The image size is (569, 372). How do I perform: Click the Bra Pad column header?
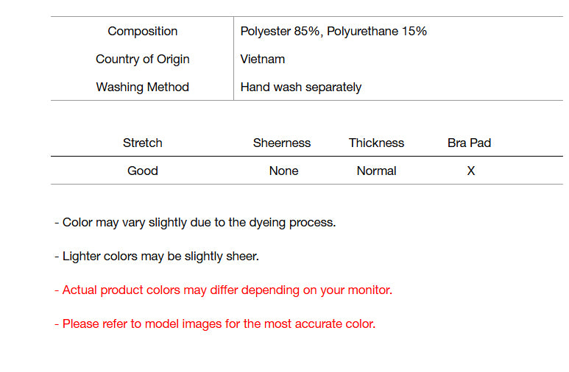(469, 143)
